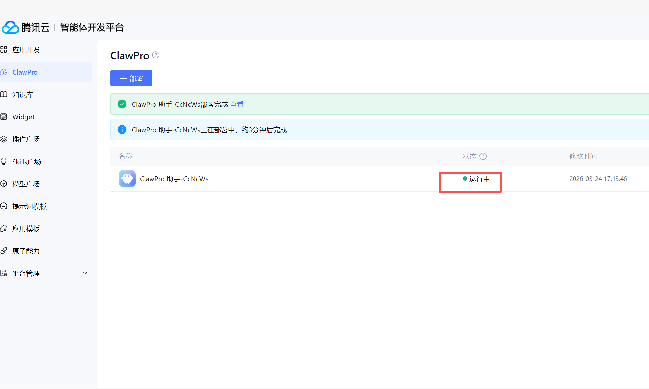Open 应用模板 application templates
Screen dimensions: 649x389
tap(26, 229)
